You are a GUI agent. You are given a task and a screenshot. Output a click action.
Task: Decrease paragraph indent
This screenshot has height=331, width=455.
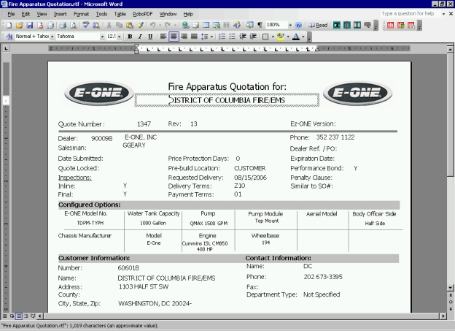(x=243, y=37)
